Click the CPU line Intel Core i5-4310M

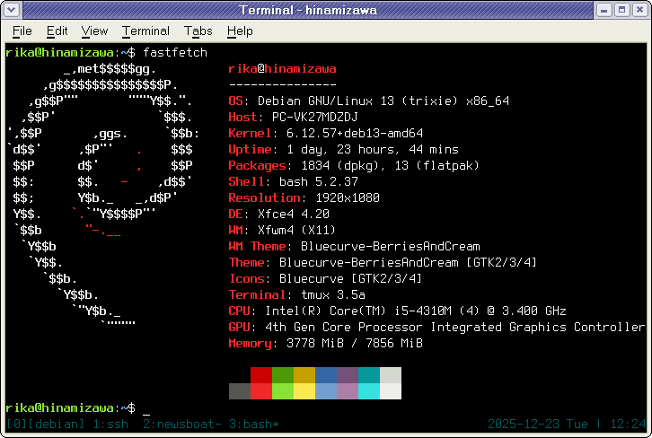click(x=398, y=311)
